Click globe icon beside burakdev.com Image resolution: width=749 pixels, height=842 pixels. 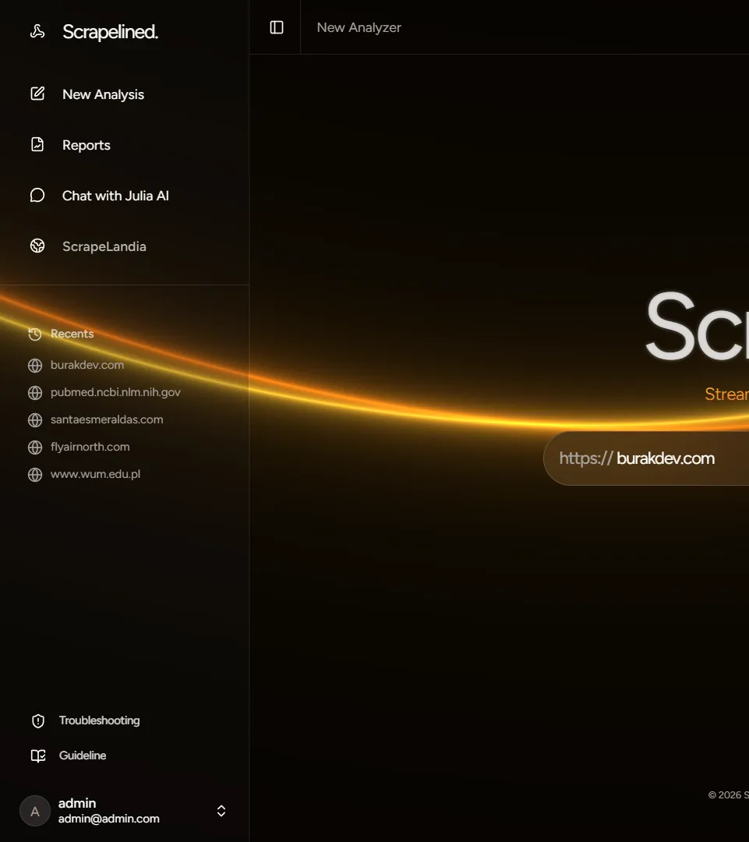(35, 366)
